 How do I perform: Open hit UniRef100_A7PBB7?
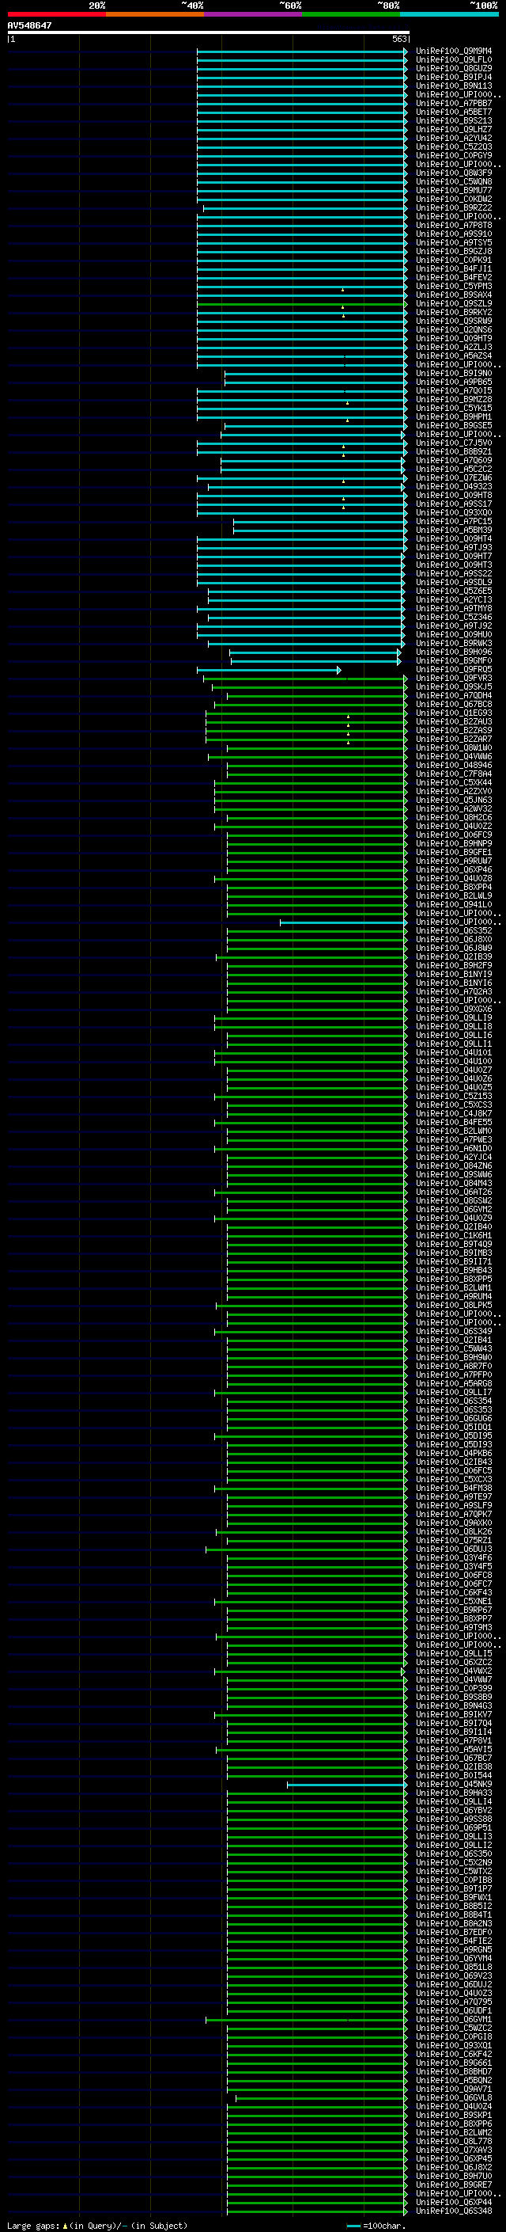pos(454,103)
